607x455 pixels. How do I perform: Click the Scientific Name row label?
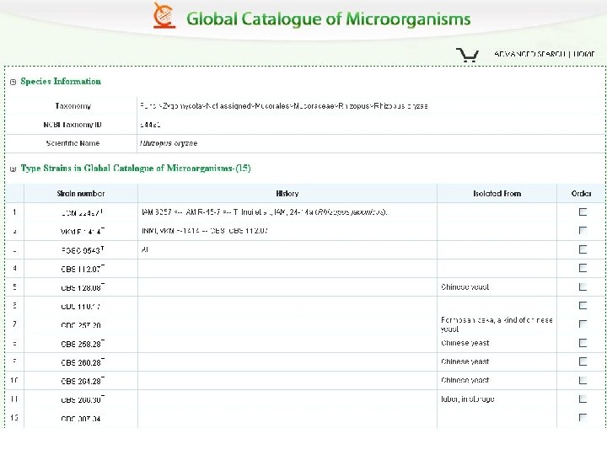point(73,143)
